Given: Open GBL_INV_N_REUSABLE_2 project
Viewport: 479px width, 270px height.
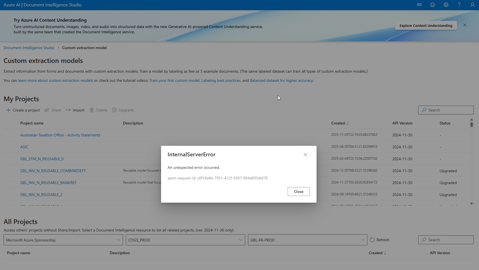Looking at the screenshot, I should pos(41,195).
